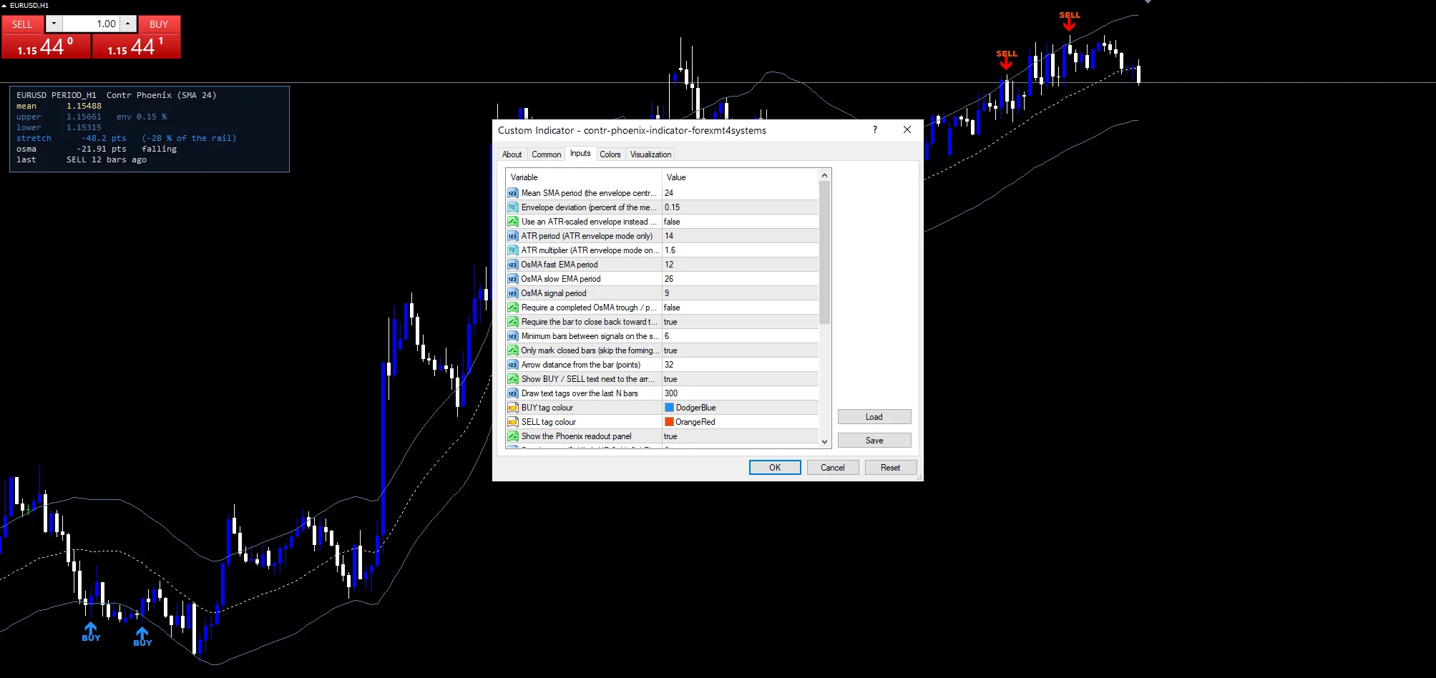Screen dimensions: 1436x678
Task: Click the integer icon for OsMA slow EMA period
Action: pyautogui.click(x=512, y=279)
